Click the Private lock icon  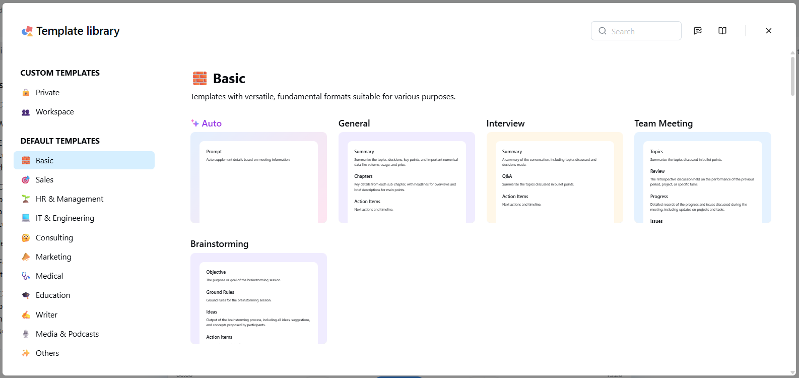tap(26, 93)
